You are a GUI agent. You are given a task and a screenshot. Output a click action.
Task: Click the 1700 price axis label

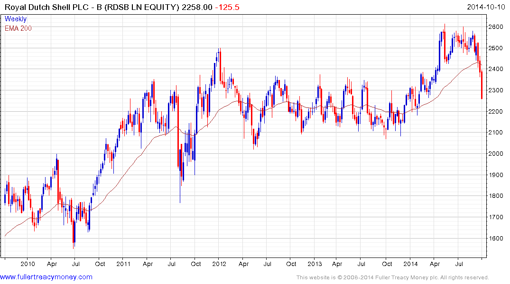tap(496, 217)
